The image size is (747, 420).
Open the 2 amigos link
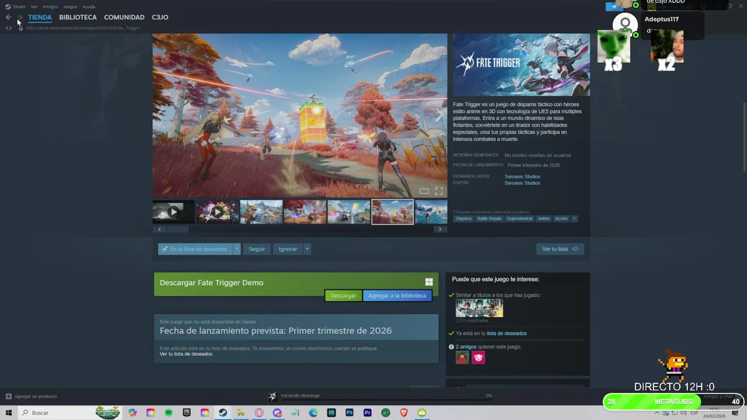466,347
